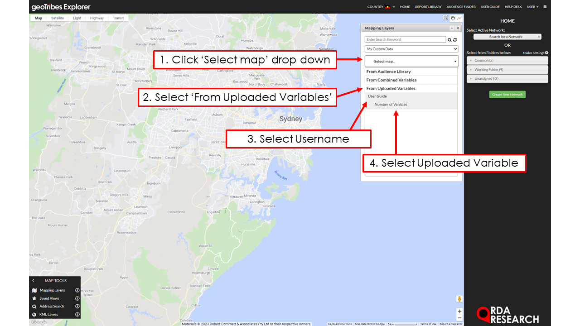Switch to the Satellite view tab
580x326 pixels.
(x=58, y=18)
